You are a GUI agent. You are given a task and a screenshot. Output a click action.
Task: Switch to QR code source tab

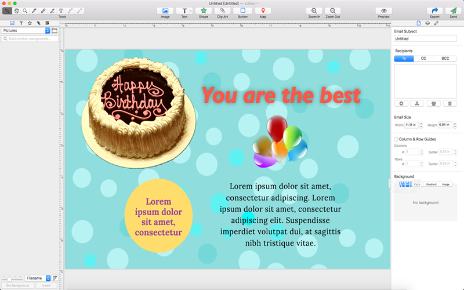[x=48, y=23]
